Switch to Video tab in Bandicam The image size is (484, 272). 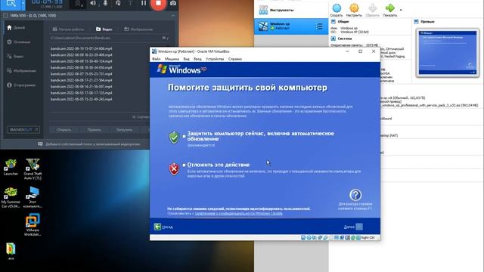click(104, 29)
